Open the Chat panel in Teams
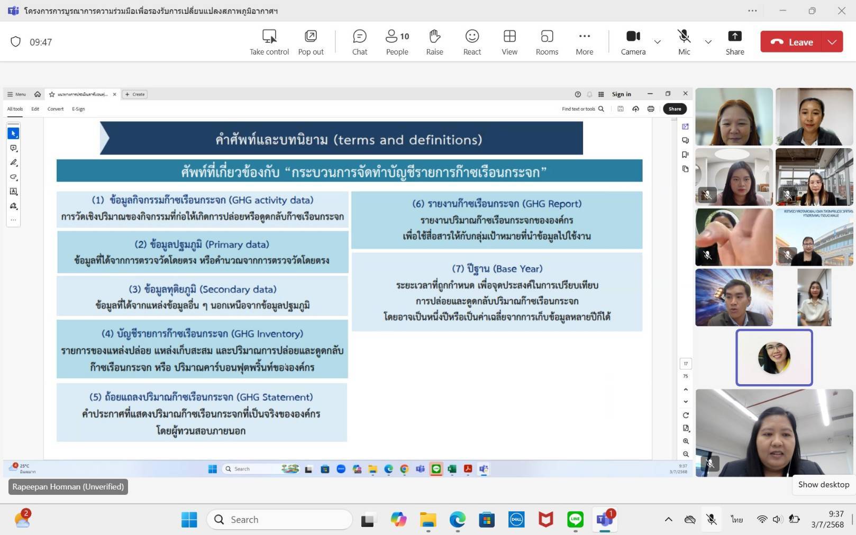Screen dimensions: 856x535 coord(359,42)
